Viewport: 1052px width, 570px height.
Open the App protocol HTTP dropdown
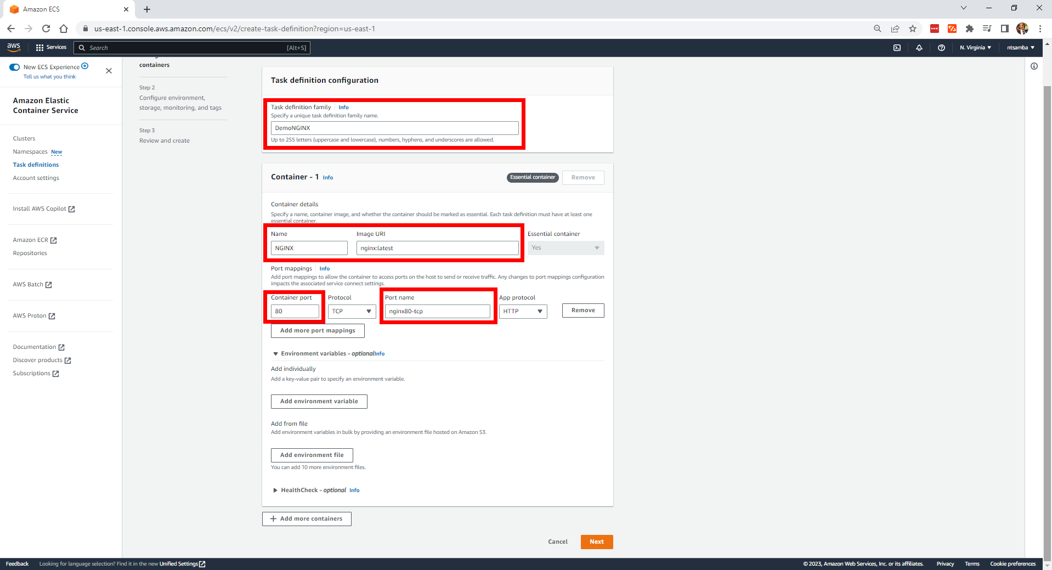pos(523,311)
